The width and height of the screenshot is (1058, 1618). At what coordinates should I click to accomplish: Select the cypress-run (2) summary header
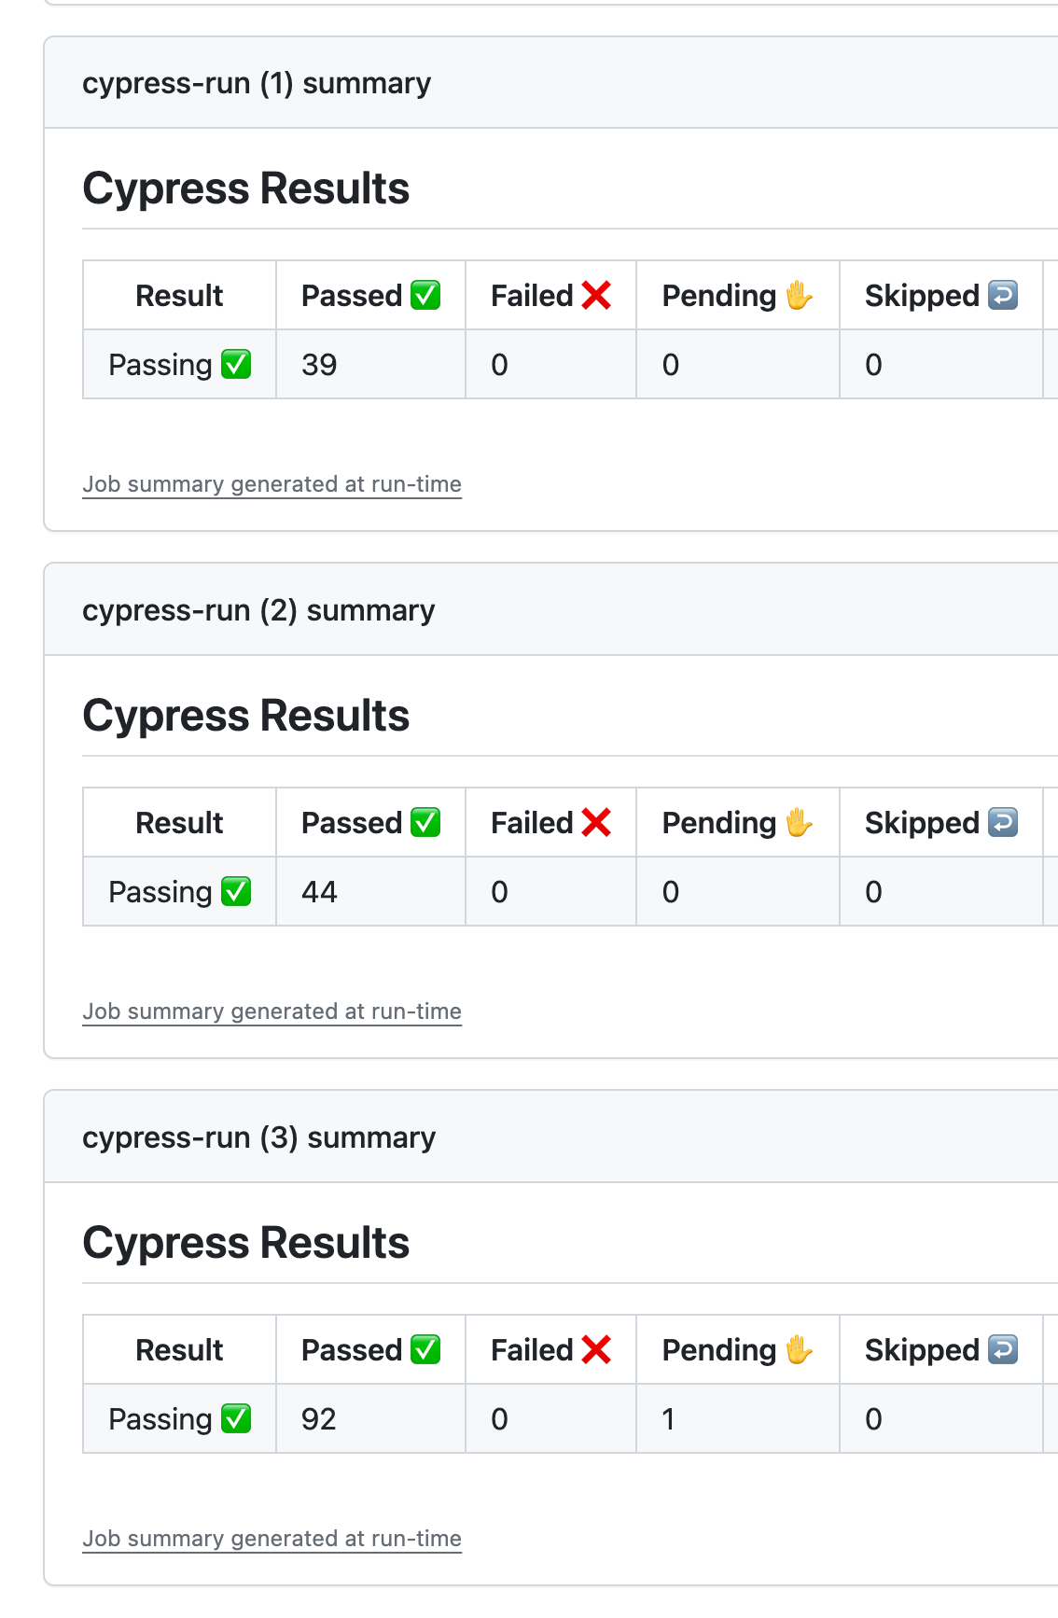(x=258, y=610)
